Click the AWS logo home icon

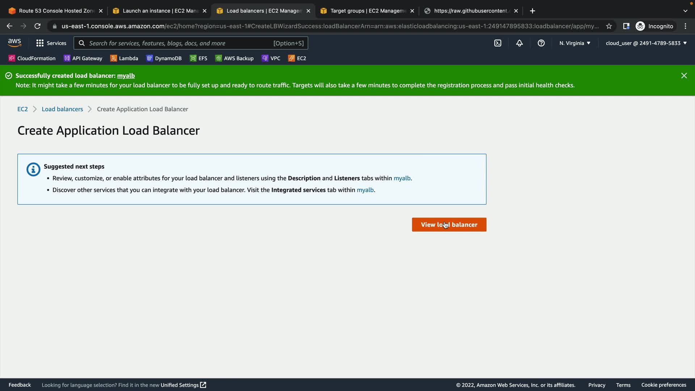click(x=14, y=43)
